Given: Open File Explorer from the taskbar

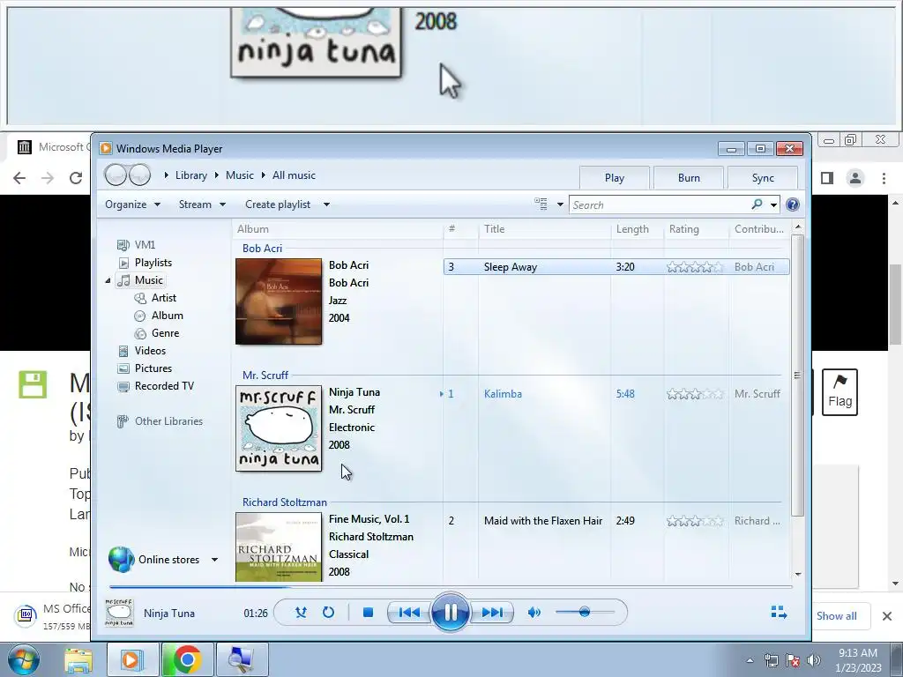Looking at the screenshot, I should (x=78, y=660).
